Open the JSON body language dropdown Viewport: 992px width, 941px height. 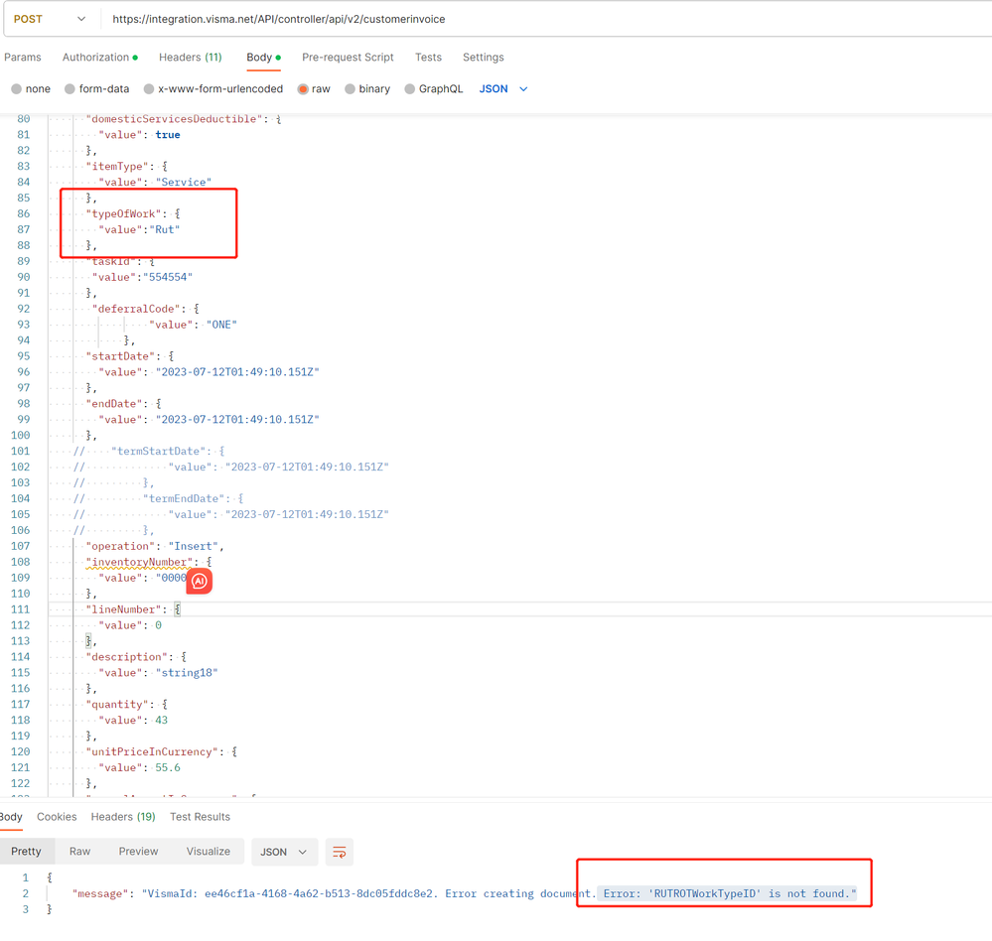pos(503,89)
